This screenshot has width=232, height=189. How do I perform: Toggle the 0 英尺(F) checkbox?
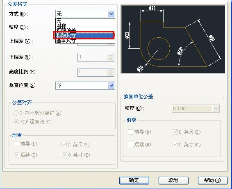click(x=64, y=144)
